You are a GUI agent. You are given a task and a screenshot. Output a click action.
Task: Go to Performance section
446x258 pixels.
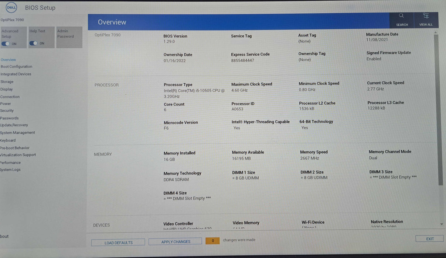coord(10,163)
